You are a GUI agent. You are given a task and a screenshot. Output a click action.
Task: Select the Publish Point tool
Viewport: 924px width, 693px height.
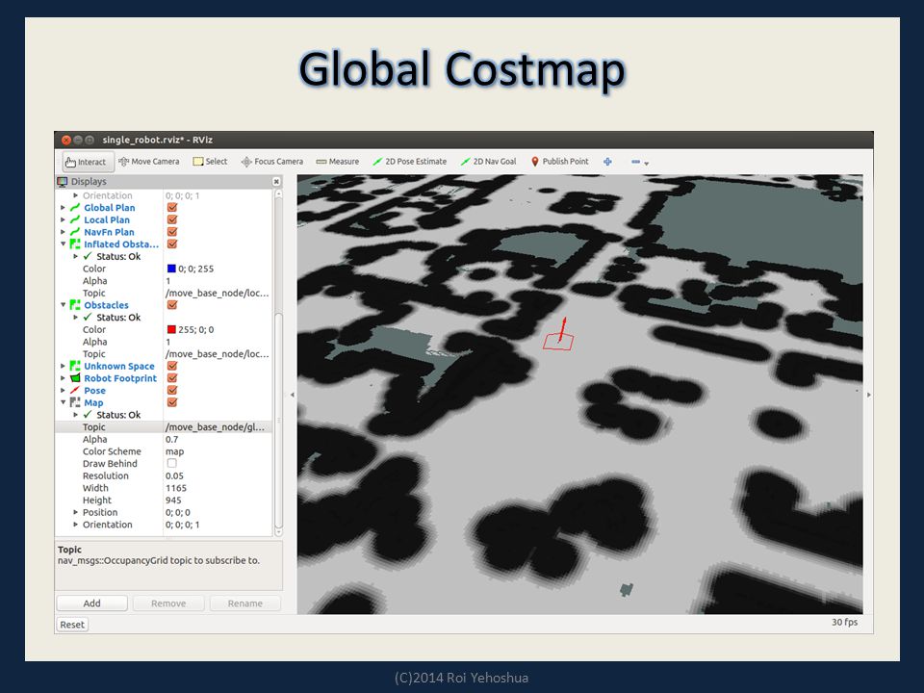coord(560,162)
